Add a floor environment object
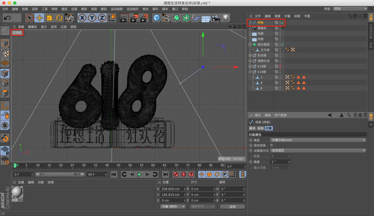 (x=206, y=18)
